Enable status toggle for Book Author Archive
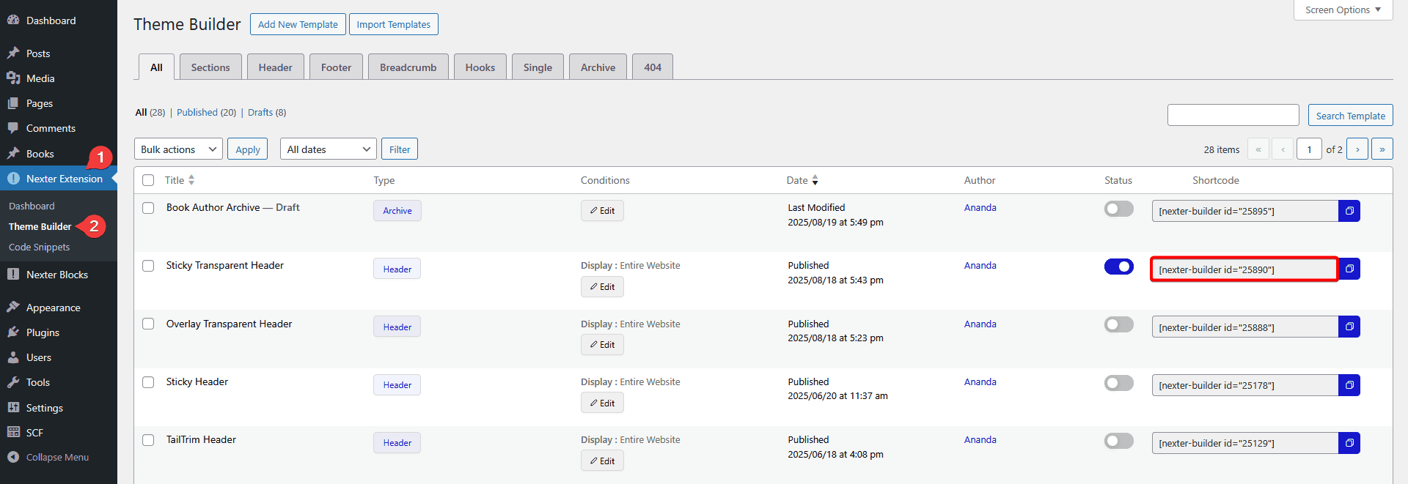 click(x=1119, y=209)
